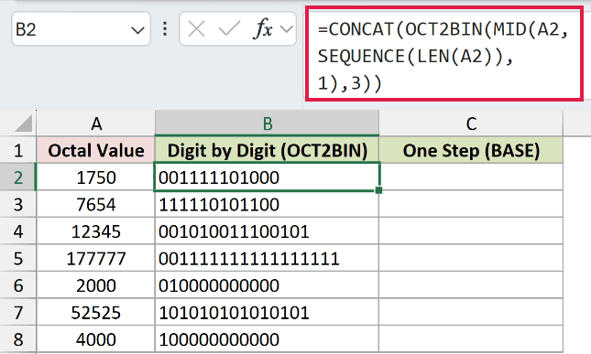
Task: Select cell with 111110101100
Action: (x=267, y=204)
